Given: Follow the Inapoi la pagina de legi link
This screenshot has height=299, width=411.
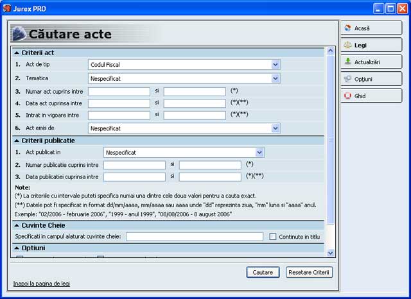Looking at the screenshot, I should click(x=41, y=284).
